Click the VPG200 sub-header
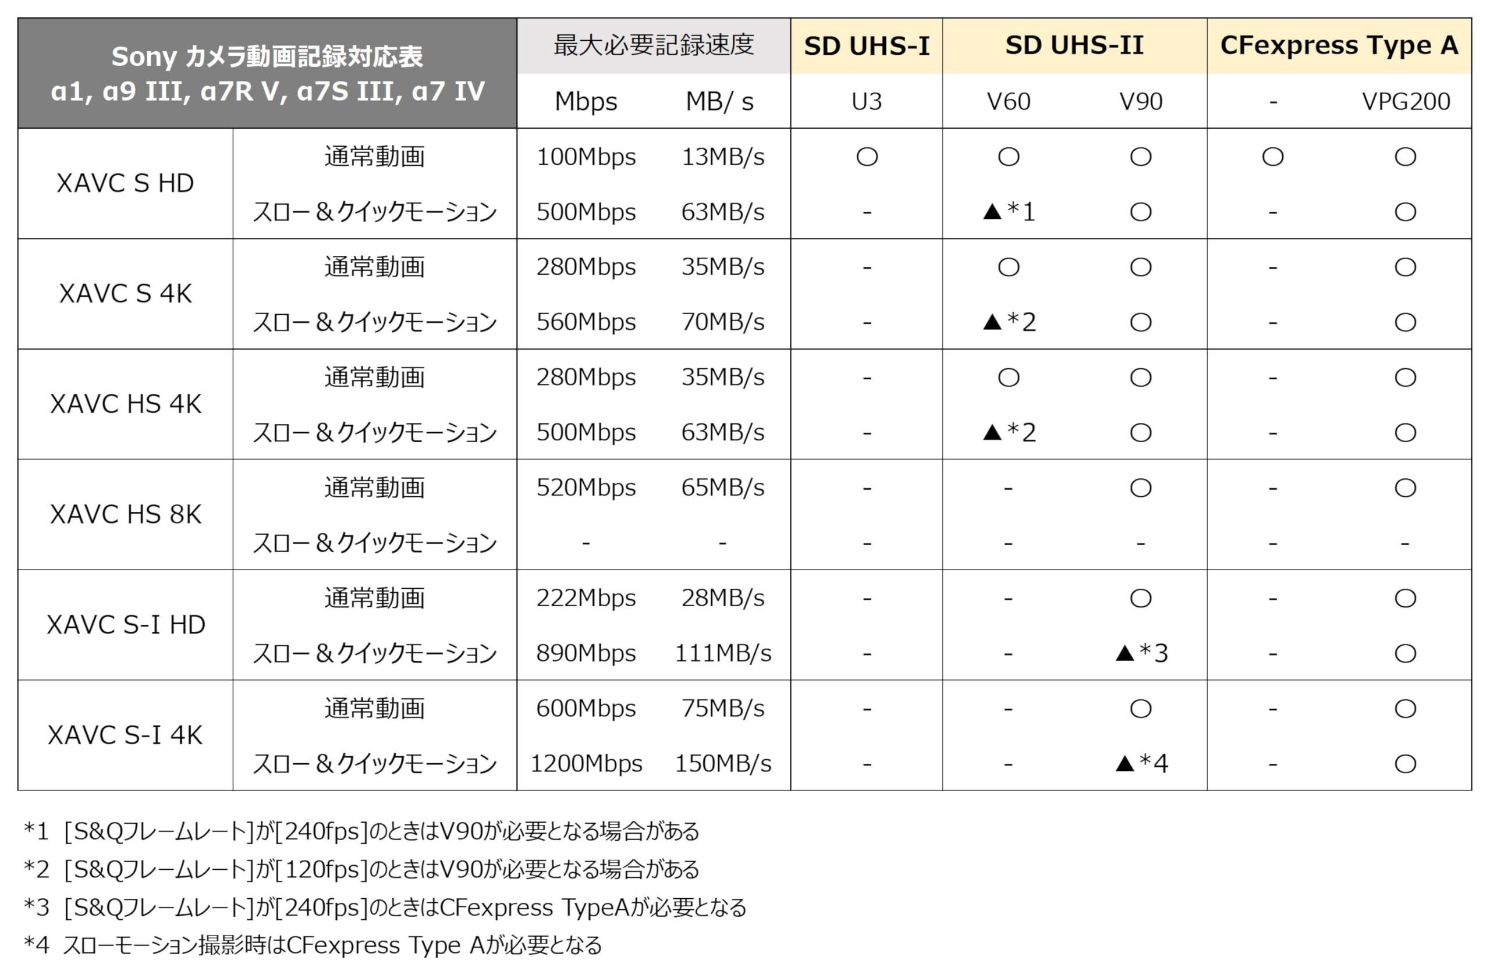The width and height of the screenshot is (1490, 964). click(x=1406, y=101)
